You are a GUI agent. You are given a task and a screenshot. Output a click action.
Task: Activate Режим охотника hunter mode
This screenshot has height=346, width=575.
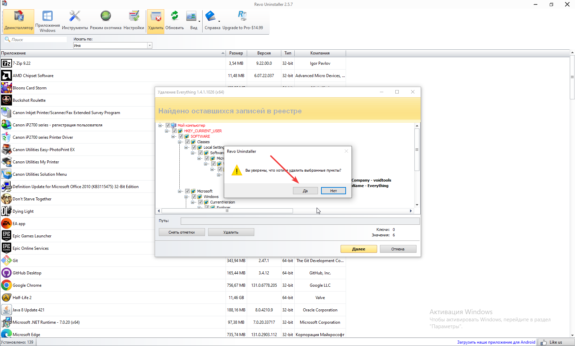(x=106, y=21)
